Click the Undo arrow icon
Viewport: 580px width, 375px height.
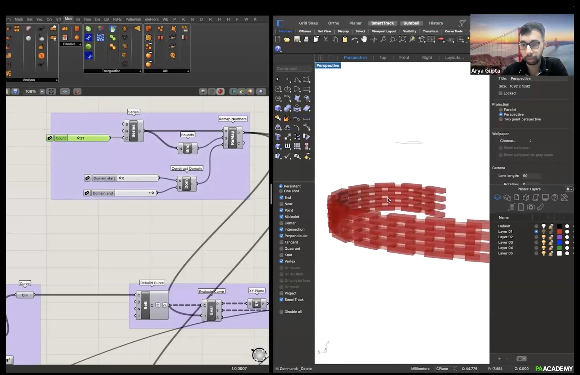point(354,40)
